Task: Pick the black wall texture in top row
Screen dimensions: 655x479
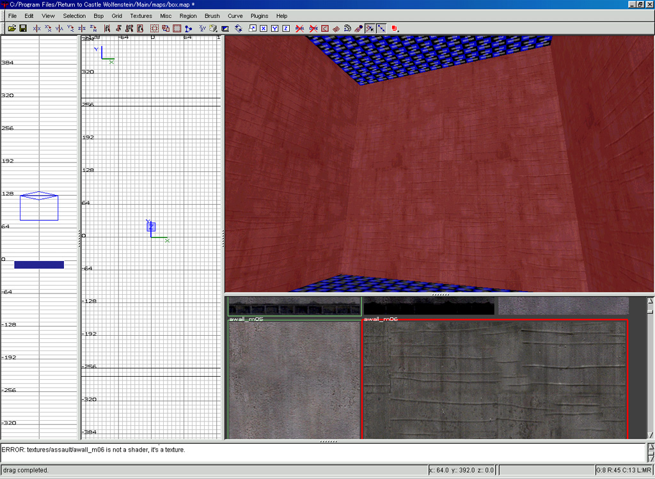Action: point(429,306)
